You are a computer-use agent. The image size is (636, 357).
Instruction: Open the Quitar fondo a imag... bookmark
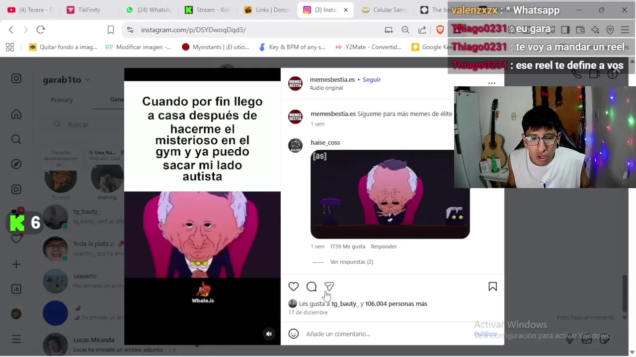(63, 47)
